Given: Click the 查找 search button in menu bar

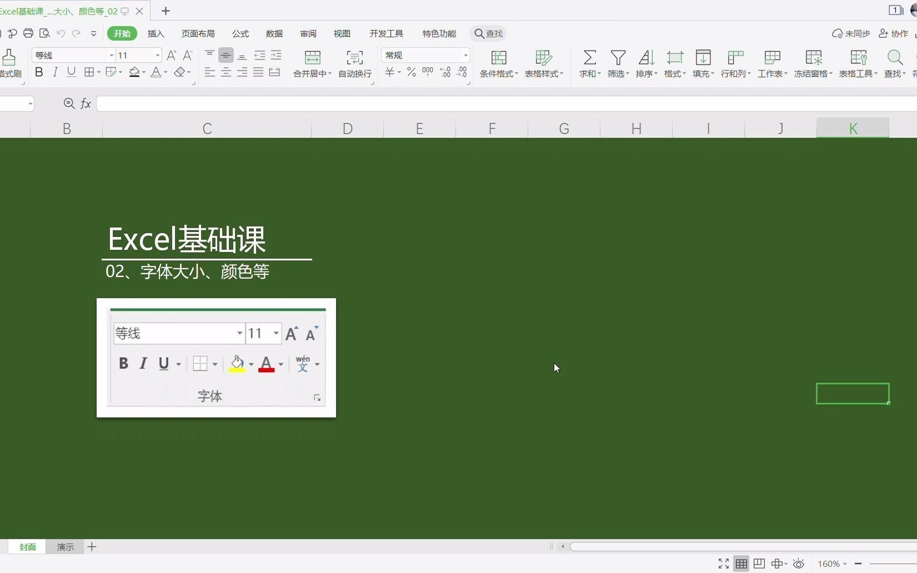Looking at the screenshot, I should point(489,34).
